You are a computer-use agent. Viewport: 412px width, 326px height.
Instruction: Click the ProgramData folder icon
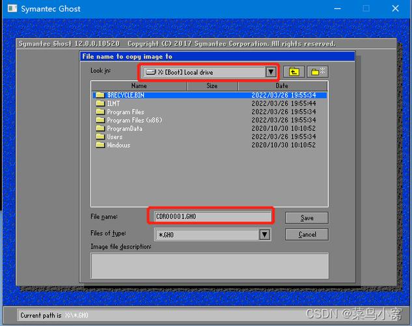[x=100, y=128]
